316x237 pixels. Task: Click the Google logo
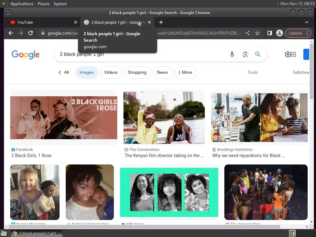[x=26, y=55]
